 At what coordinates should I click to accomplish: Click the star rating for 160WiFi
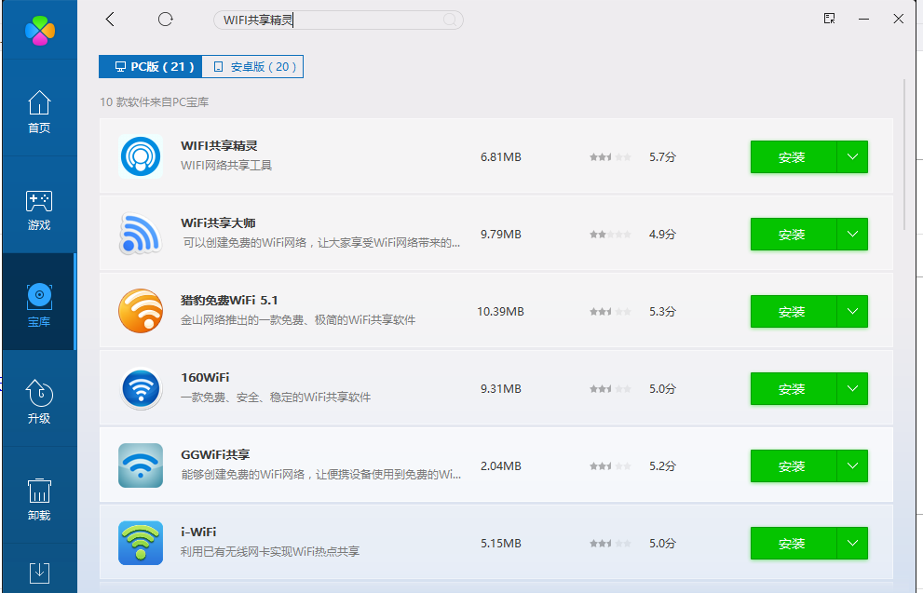(610, 389)
